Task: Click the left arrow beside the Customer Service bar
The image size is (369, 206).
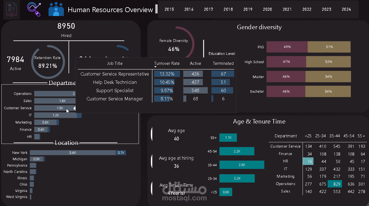Action: [x=74, y=108]
